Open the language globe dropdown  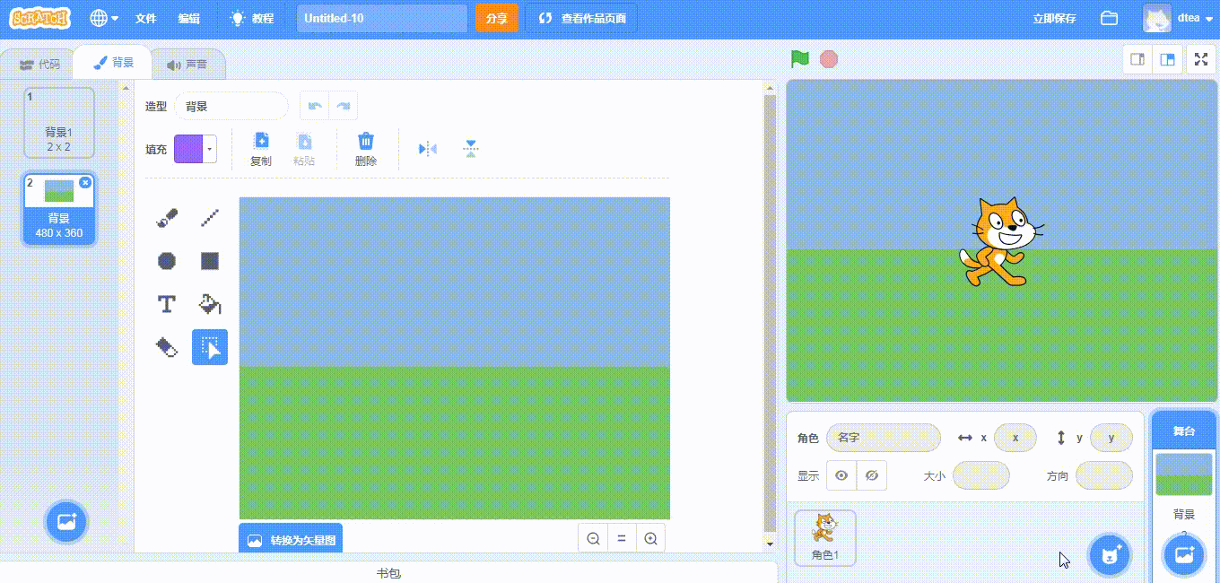click(105, 18)
